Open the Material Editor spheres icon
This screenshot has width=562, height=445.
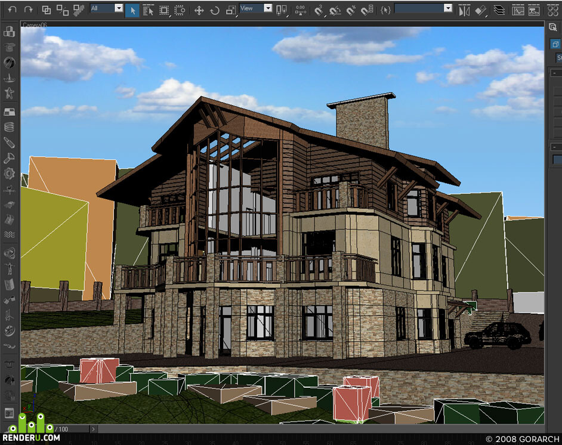point(553,10)
